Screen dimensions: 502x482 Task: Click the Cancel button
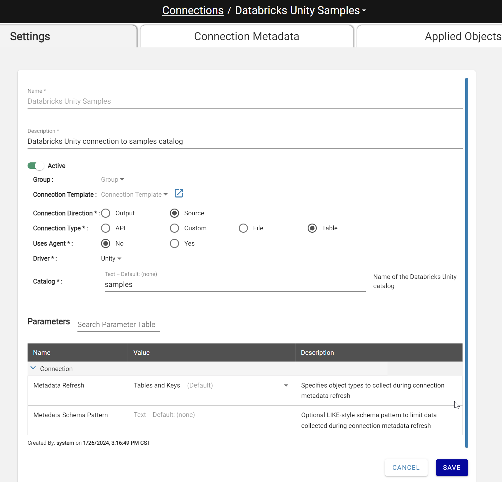pyautogui.click(x=406, y=468)
